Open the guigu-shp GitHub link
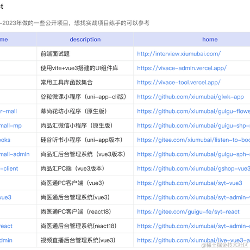This screenshot has height=250, width=250. (193, 126)
